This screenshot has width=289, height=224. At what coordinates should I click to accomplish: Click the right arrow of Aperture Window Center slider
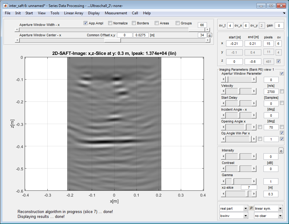tap(208, 40)
